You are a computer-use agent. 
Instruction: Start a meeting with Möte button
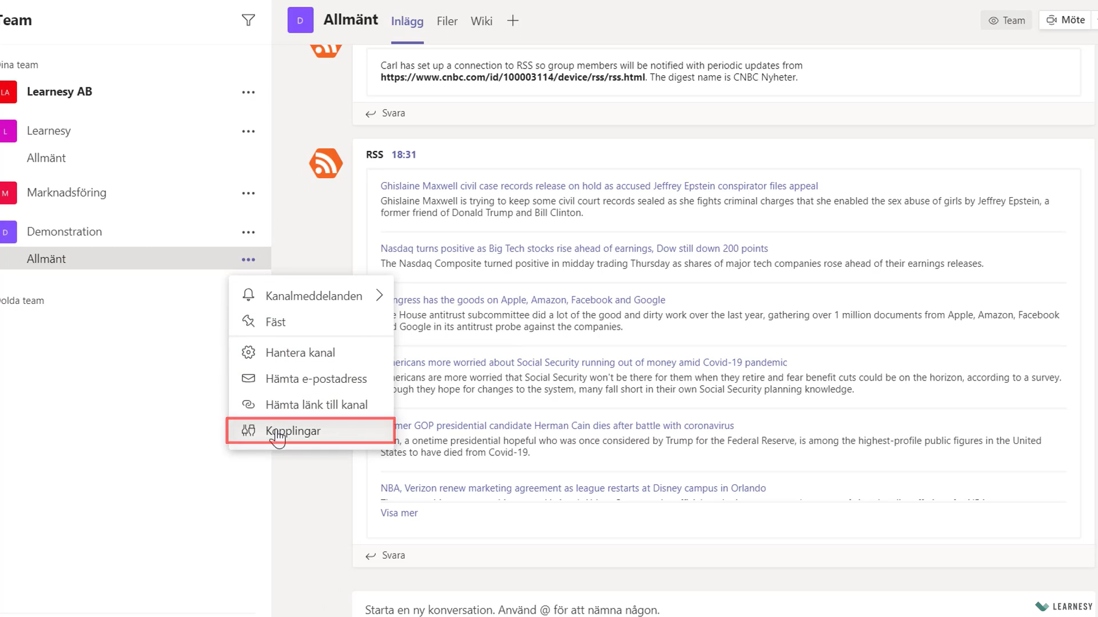coord(1065,20)
